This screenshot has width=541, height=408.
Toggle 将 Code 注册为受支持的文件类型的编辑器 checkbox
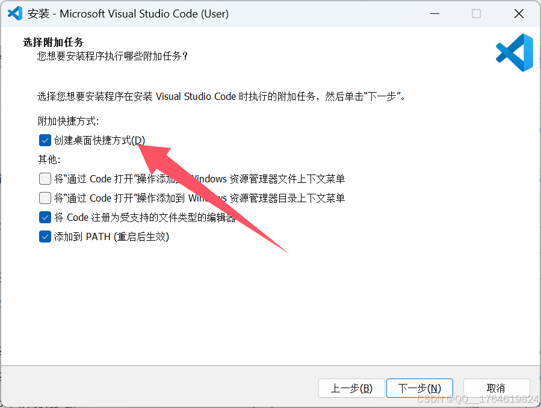45,218
